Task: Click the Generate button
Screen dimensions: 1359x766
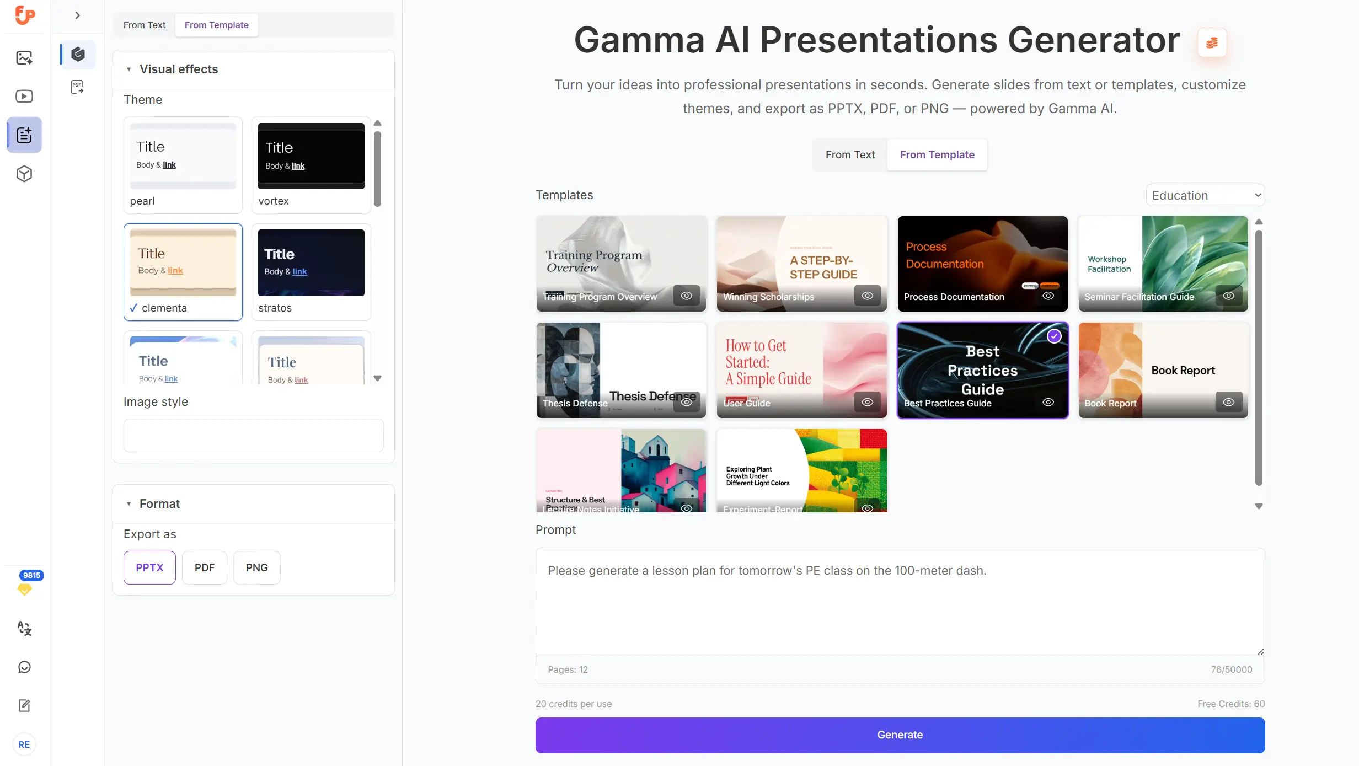Action: click(x=899, y=735)
